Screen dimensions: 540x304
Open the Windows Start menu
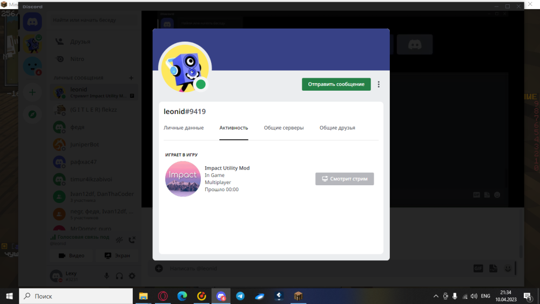click(9, 296)
